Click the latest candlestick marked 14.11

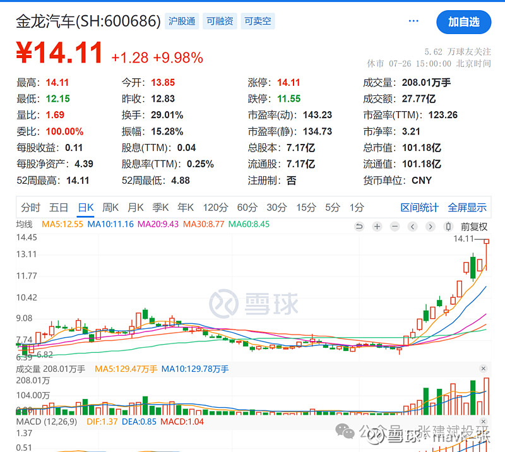tap(486, 254)
